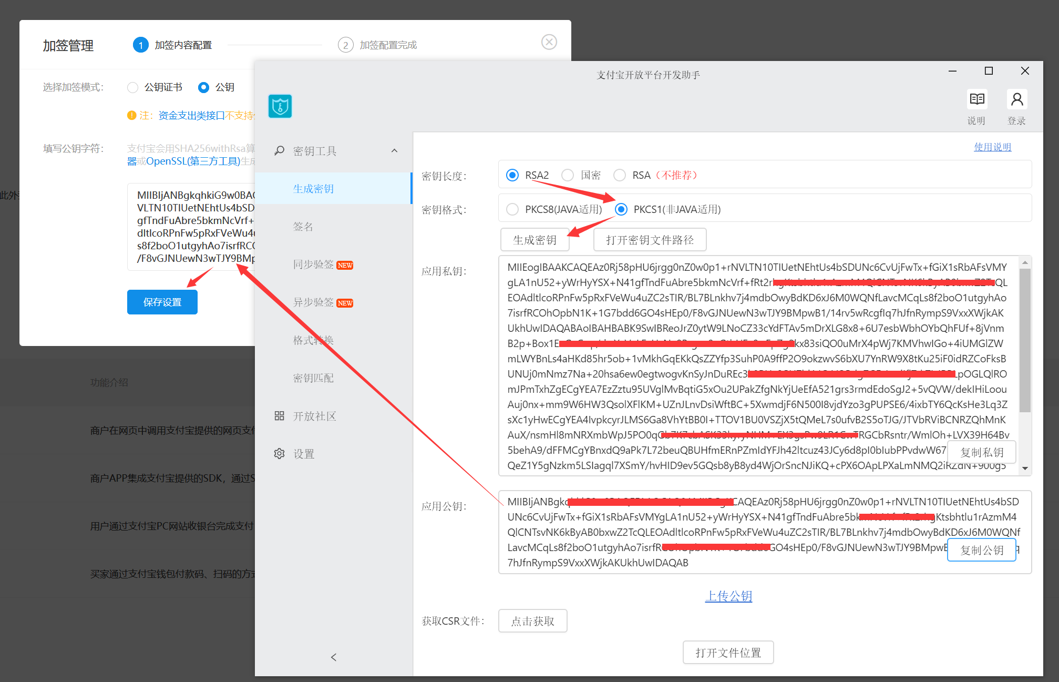Click 点击获取 to get CSR file
The width and height of the screenshot is (1059, 682).
532,620
